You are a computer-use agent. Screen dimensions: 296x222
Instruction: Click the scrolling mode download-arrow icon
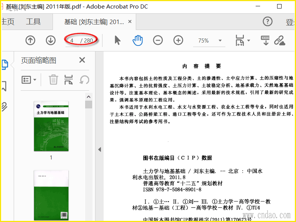pyautogui.click(x=265, y=40)
